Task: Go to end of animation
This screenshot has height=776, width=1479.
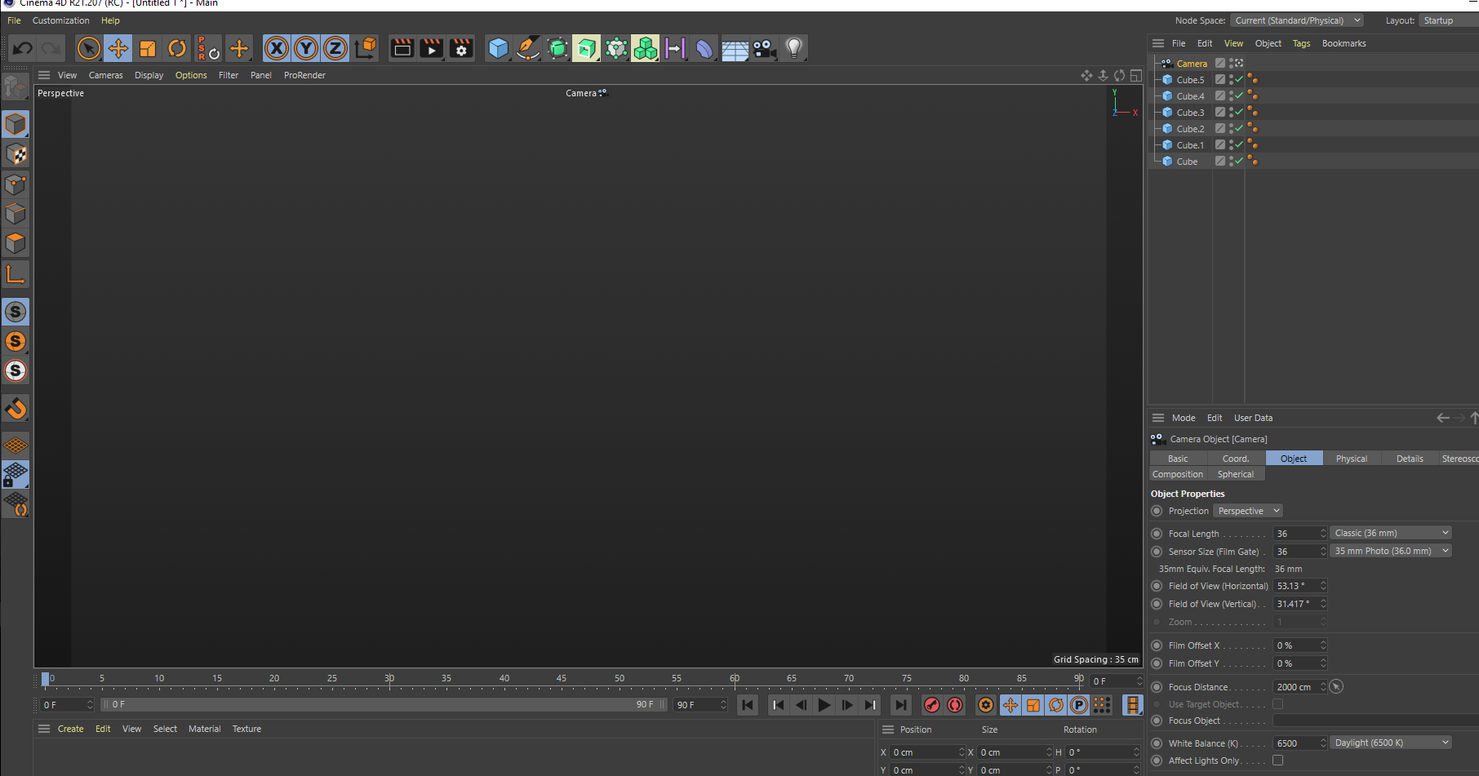Action: point(900,705)
